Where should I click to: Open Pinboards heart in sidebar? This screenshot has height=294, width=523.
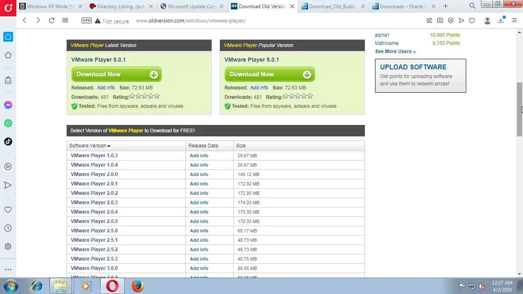[x=8, y=210]
